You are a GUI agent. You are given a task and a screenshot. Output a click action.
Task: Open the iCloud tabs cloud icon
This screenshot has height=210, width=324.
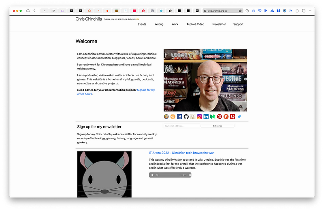coord(28,11)
